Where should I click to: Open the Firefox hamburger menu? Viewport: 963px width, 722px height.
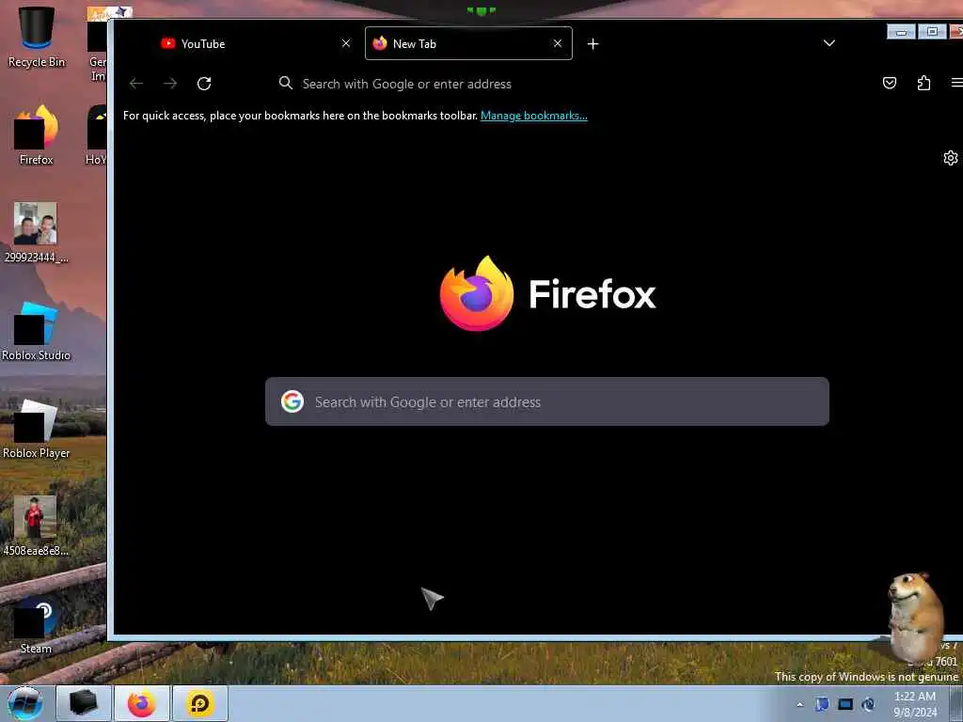pos(956,83)
